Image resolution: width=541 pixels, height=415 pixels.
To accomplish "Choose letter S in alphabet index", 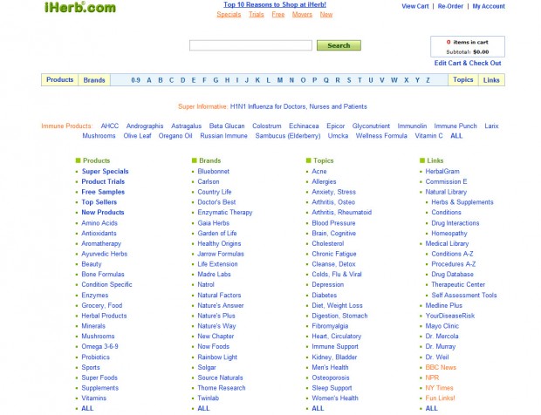I will (x=349, y=80).
